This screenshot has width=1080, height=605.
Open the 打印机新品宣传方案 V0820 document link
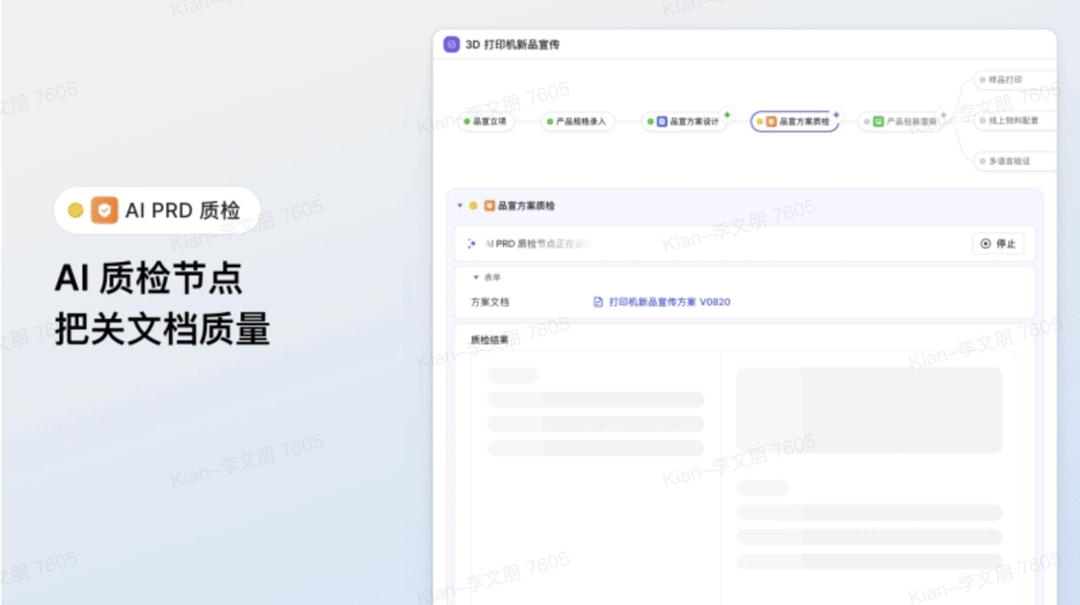[669, 302]
